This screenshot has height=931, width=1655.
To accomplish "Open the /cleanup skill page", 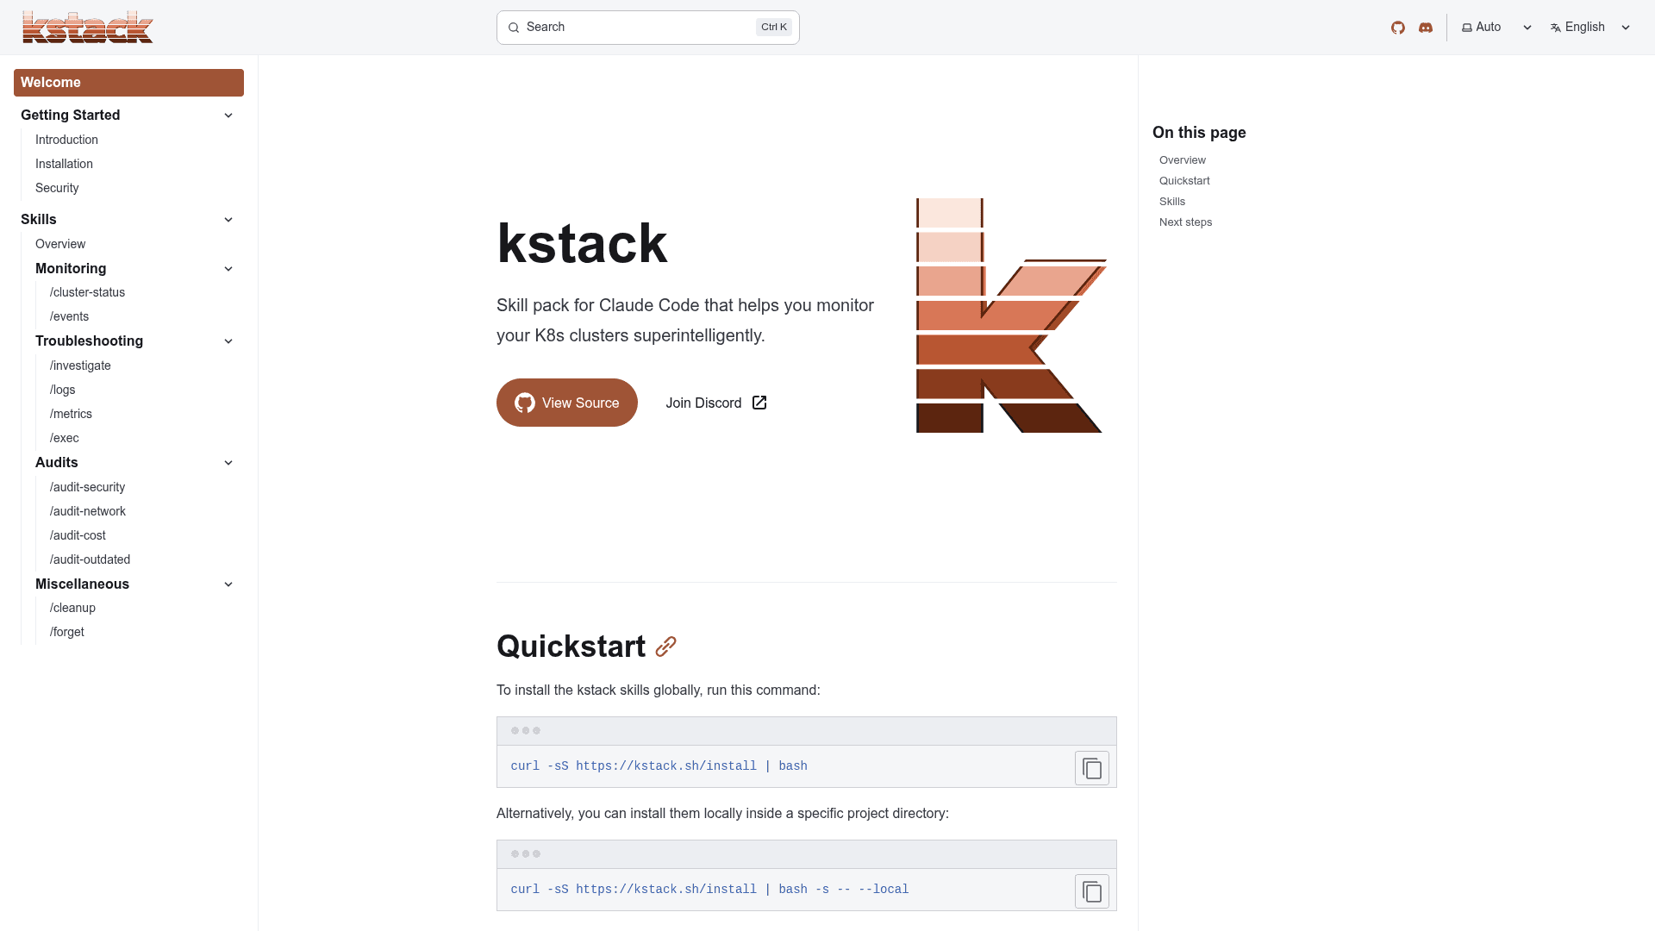I will pos(72,608).
